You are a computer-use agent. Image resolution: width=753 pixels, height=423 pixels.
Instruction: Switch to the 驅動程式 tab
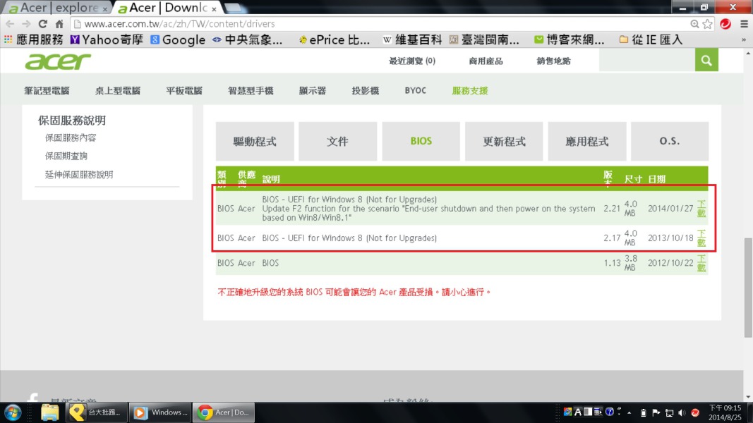pos(255,141)
